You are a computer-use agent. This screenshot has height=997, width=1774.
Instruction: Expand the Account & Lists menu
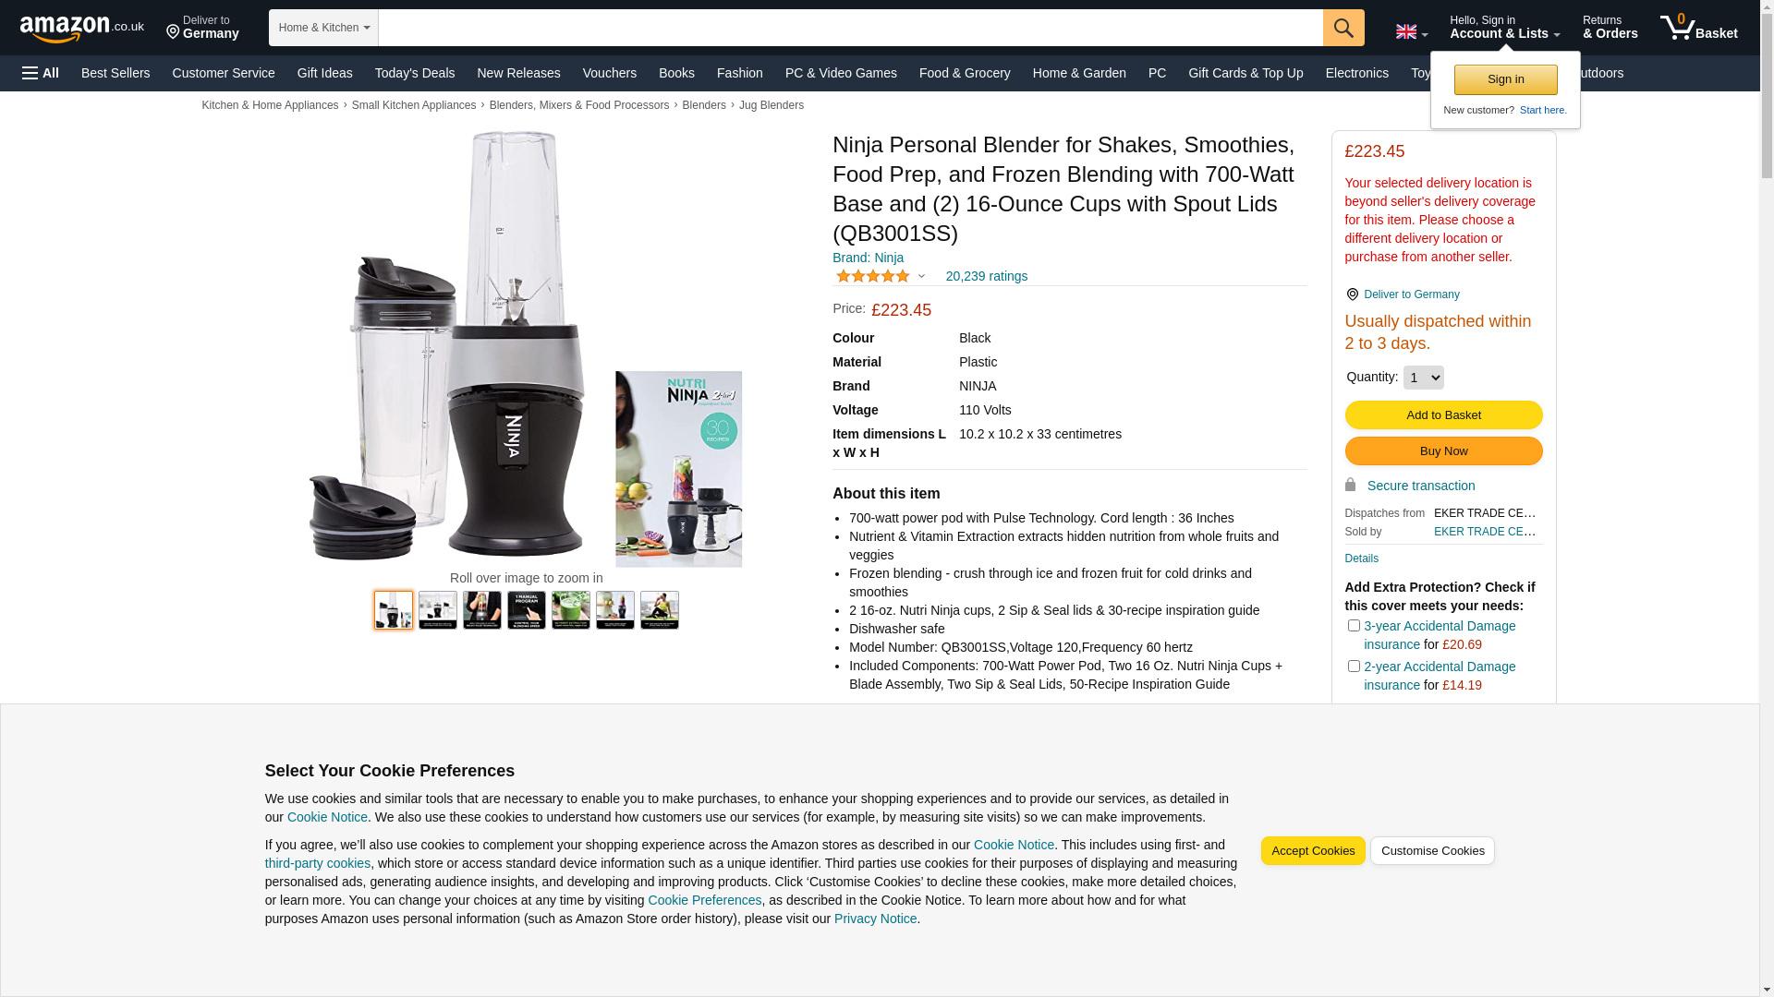(1504, 28)
